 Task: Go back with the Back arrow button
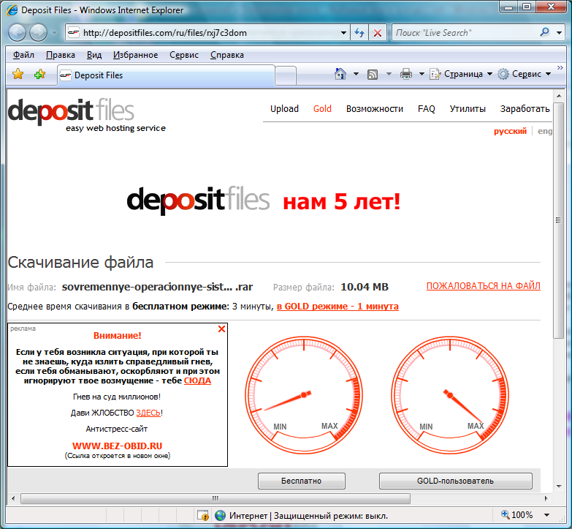click(17, 33)
